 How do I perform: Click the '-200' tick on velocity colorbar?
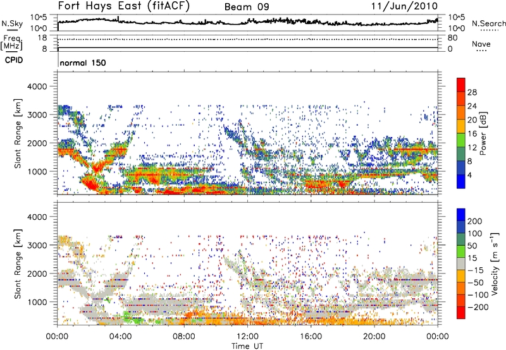pos(478,307)
